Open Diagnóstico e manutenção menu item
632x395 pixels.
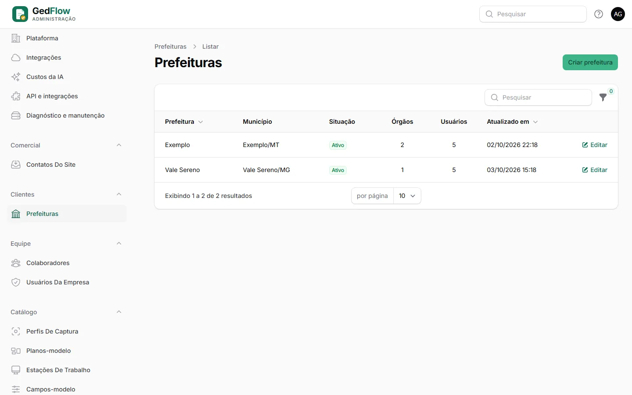point(67,115)
